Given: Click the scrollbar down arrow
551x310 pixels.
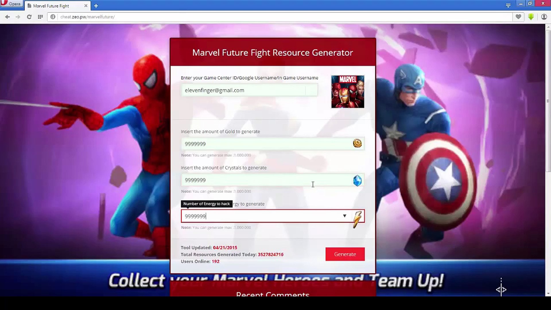Looking at the screenshot, I should tap(548, 294).
